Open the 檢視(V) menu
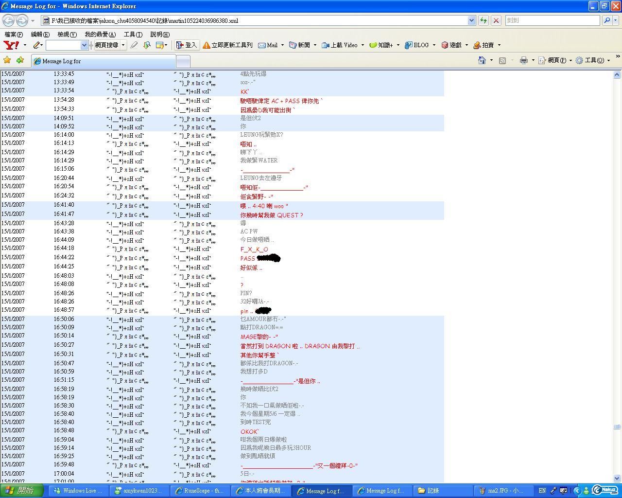The height and width of the screenshot is (498, 622). tap(67, 34)
